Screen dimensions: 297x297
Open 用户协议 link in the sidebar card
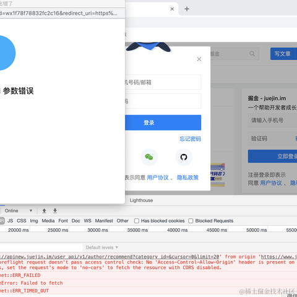click(x=271, y=183)
